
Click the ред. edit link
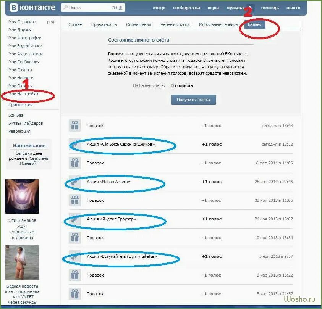click(51, 22)
